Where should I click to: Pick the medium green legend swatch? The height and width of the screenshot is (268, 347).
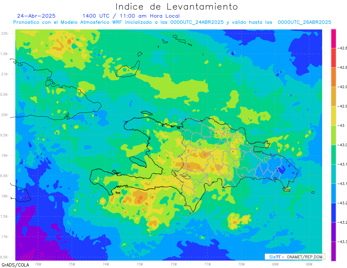pos(333,155)
